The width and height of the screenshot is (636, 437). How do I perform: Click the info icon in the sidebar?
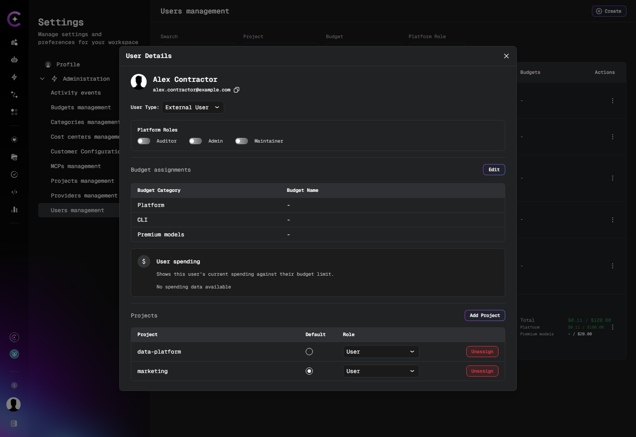coord(14,385)
